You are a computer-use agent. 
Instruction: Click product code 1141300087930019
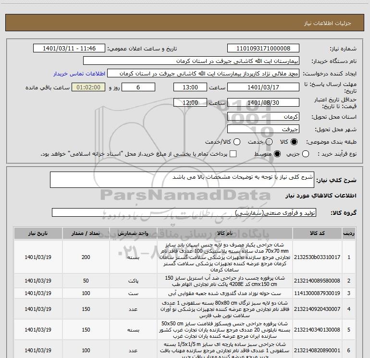[x=317, y=293]
